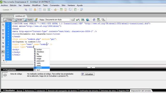Click the Título text field
This screenshot has height=93, width=166.
(58, 20)
